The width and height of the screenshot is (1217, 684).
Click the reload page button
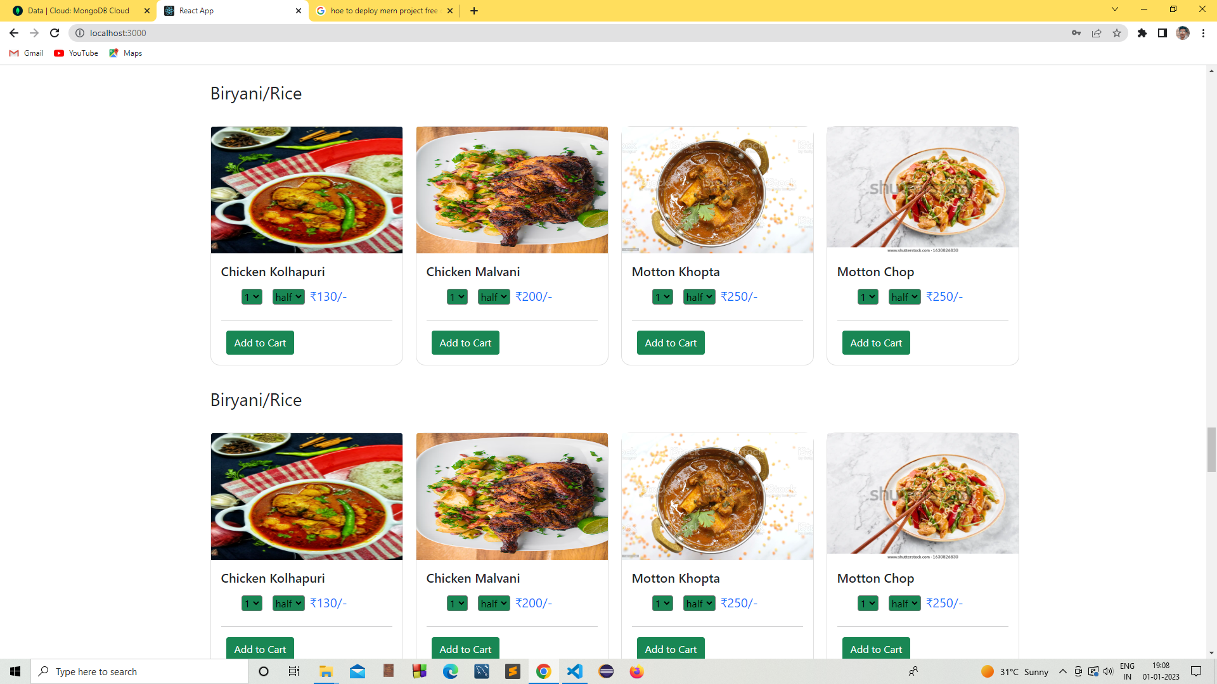(x=55, y=33)
